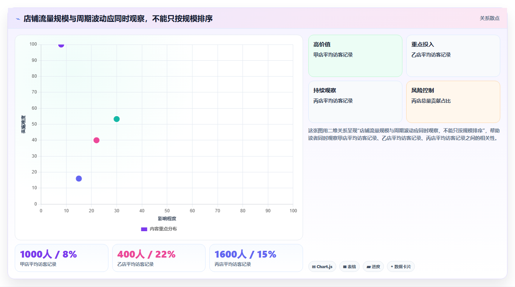Viewport: 515px width, 287px height.
Task: Click the 内容重点分布 legend label
Action: click(163, 229)
